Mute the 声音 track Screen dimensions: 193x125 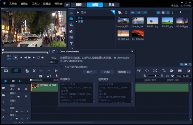tap(17, 111)
